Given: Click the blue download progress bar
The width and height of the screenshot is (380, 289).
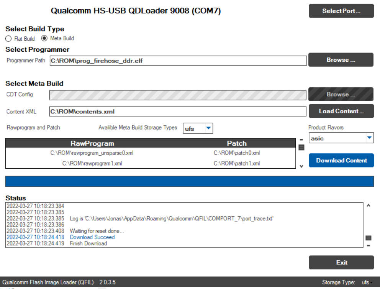Looking at the screenshot, I should (x=190, y=181).
